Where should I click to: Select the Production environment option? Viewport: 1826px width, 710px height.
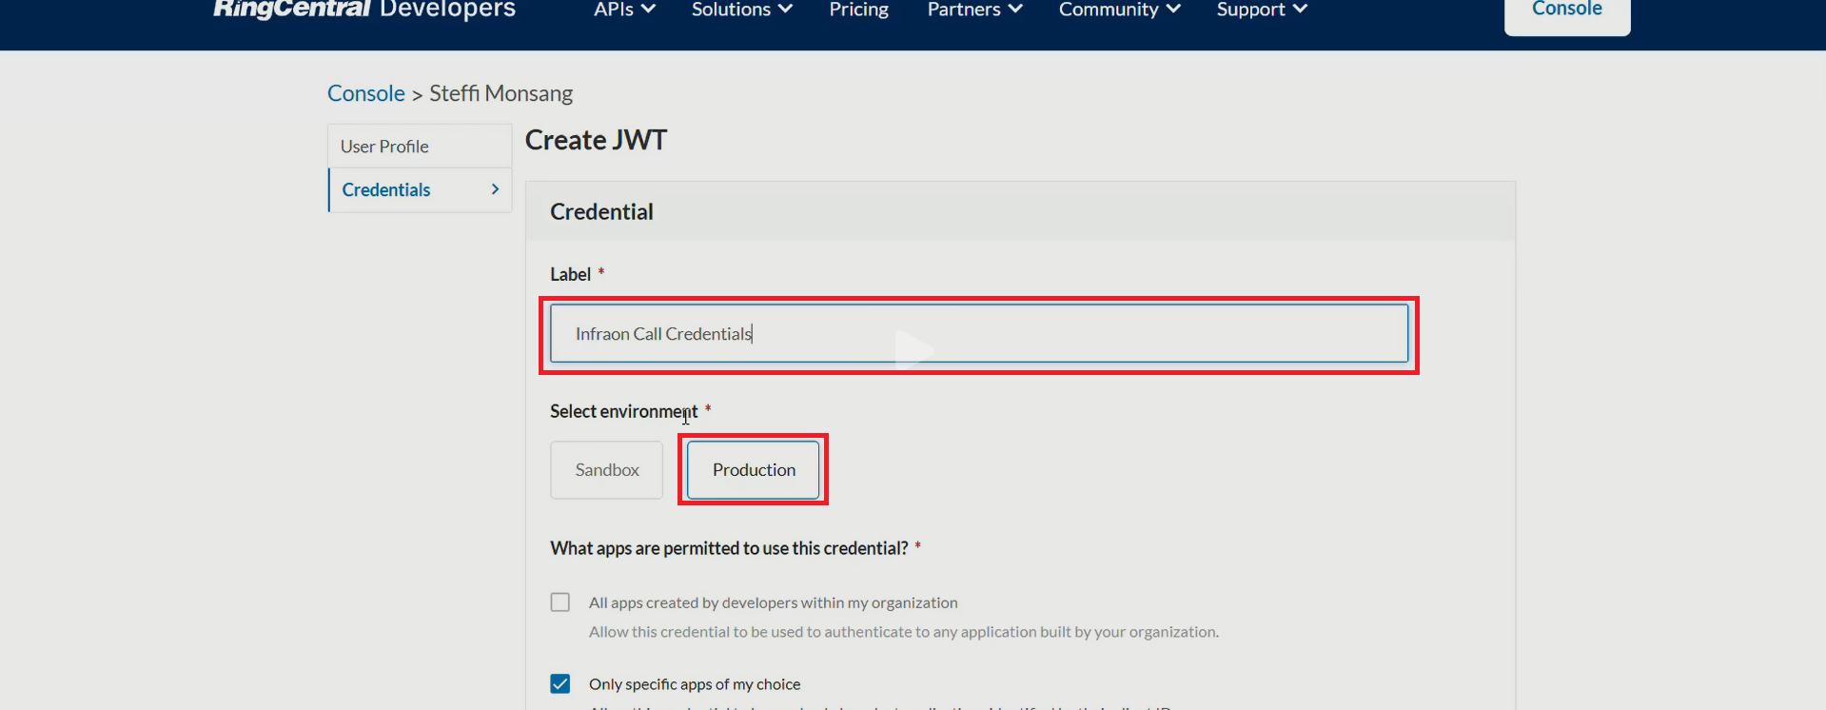tap(753, 470)
